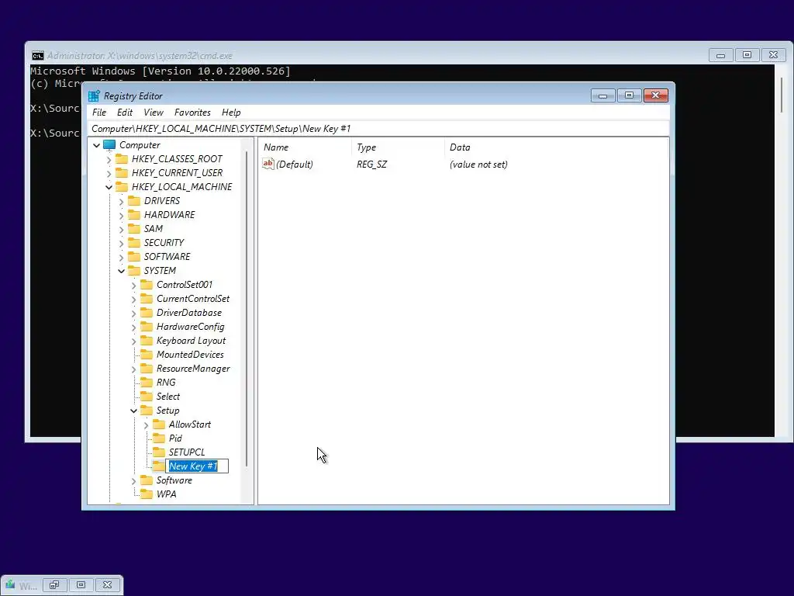Collapse the Computer root node
794x596 pixels.
96,145
